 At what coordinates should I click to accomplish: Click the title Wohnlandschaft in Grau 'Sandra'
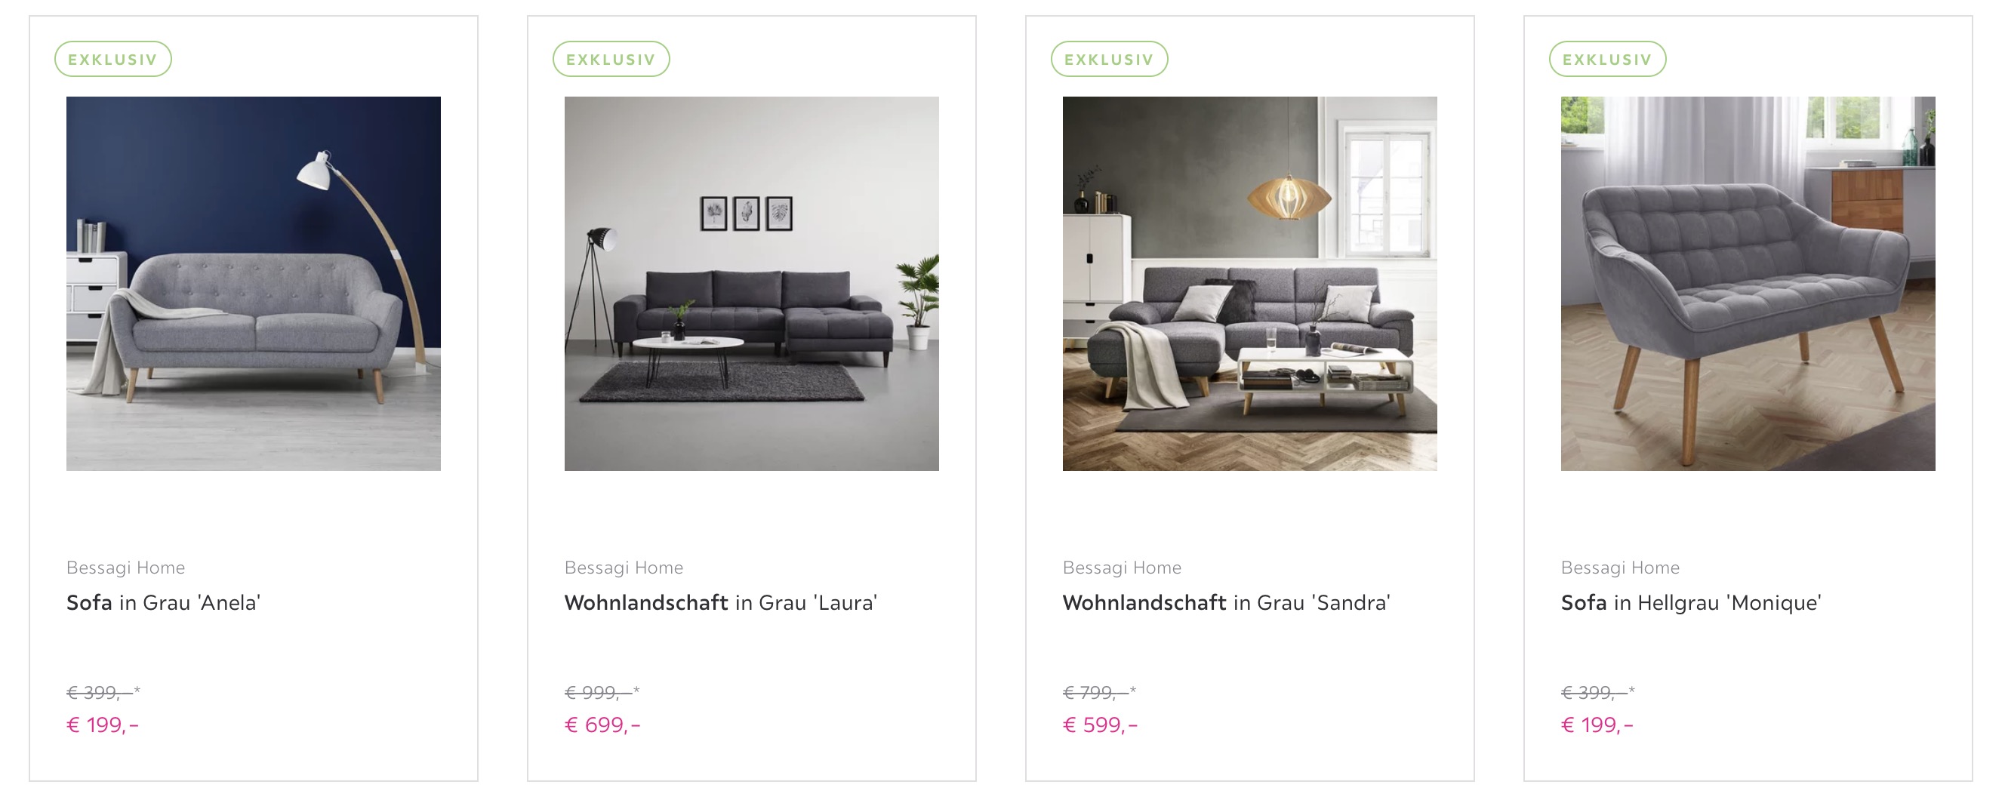(x=1227, y=602)
